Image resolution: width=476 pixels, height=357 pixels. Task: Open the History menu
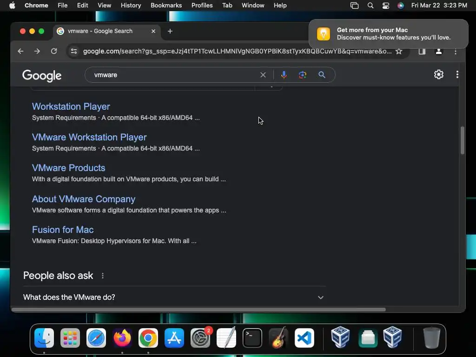(131, 6)
